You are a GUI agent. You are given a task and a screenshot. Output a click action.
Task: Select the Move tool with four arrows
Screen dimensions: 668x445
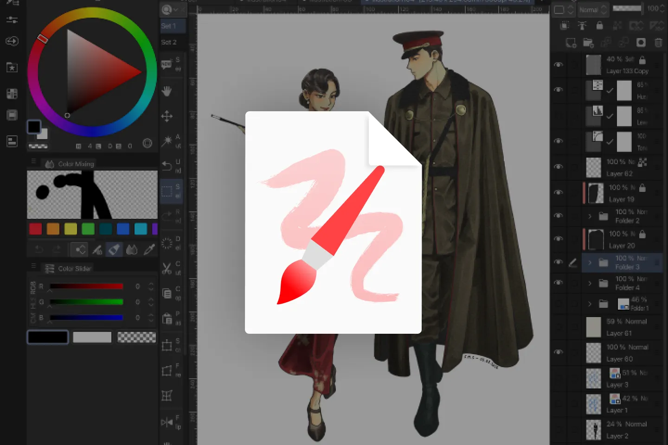pos(167,116)
